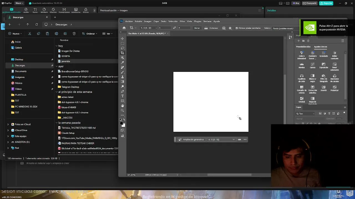The width and height of the screenshot is (355, 199).
Task: Open the Archivo menu in Photoshop
Action: point(129,21)
